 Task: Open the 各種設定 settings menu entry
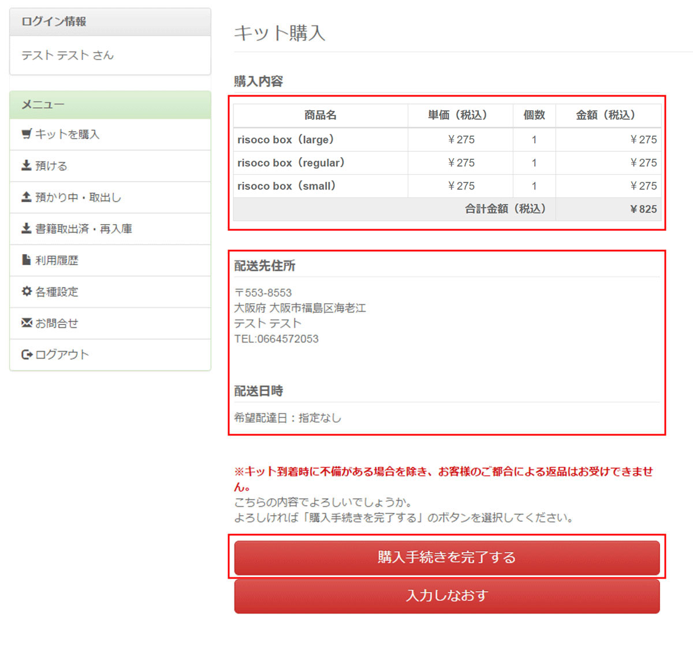point(110,292)
